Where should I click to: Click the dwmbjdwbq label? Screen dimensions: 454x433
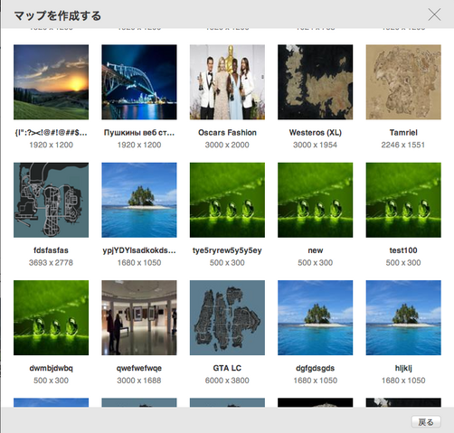pyautogui.click(x=51, y=368)
